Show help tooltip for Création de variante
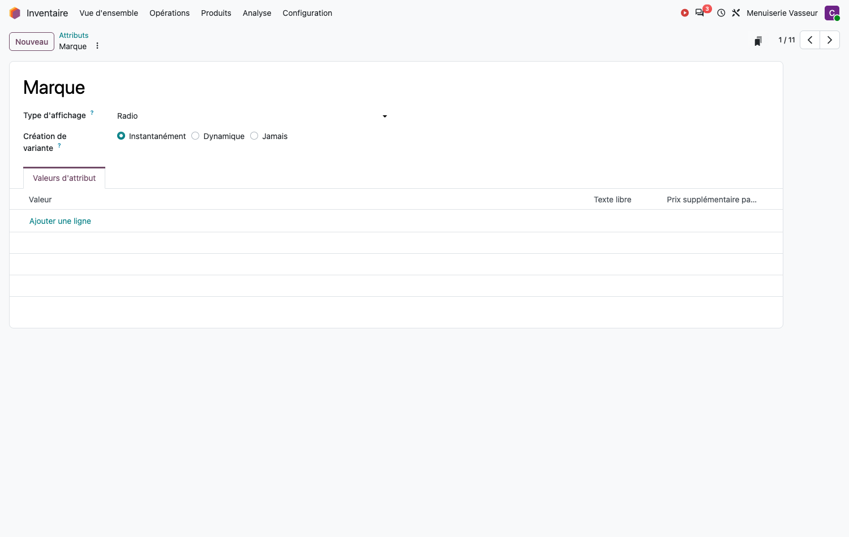Screen dimensions: 849x537 [59, 145]
